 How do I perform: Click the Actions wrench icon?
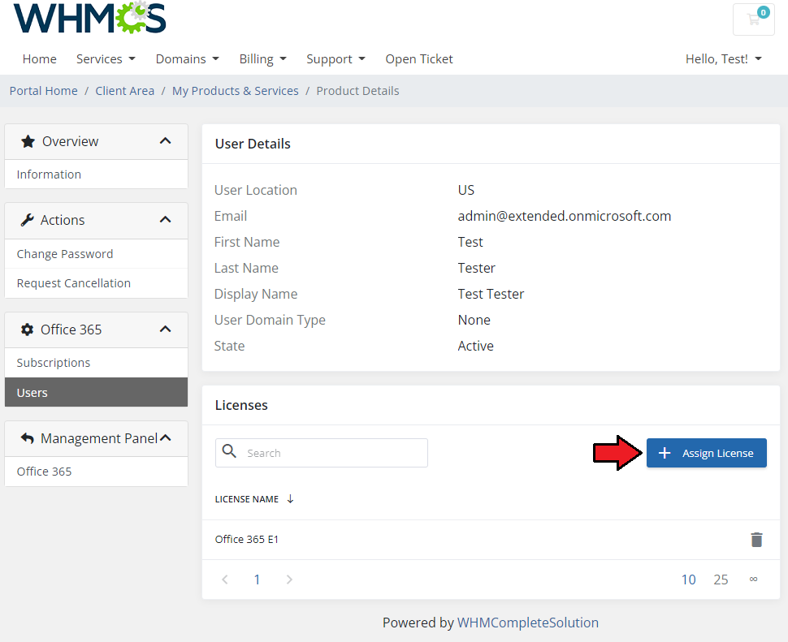pyautogui.click(x=27, y=220)
